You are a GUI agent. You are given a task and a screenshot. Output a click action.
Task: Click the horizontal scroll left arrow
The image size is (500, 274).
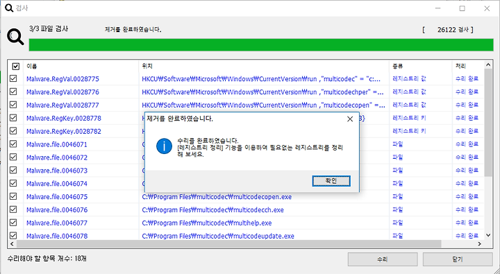click(12, 244)
